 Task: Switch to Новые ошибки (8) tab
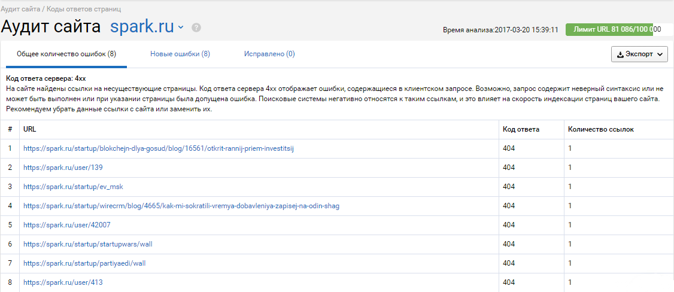(180, 54)
